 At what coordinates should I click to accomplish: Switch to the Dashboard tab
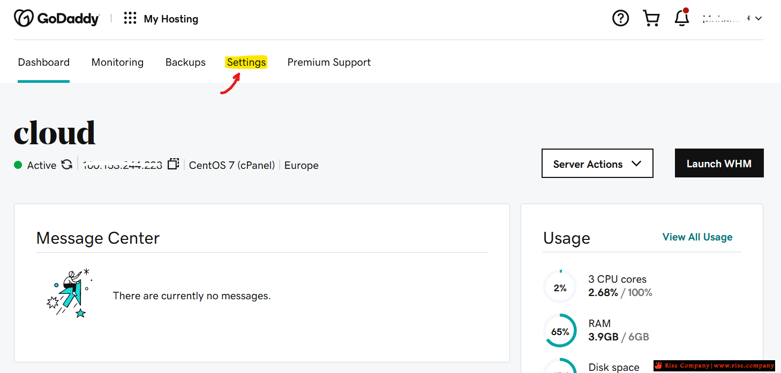[44, 63]
